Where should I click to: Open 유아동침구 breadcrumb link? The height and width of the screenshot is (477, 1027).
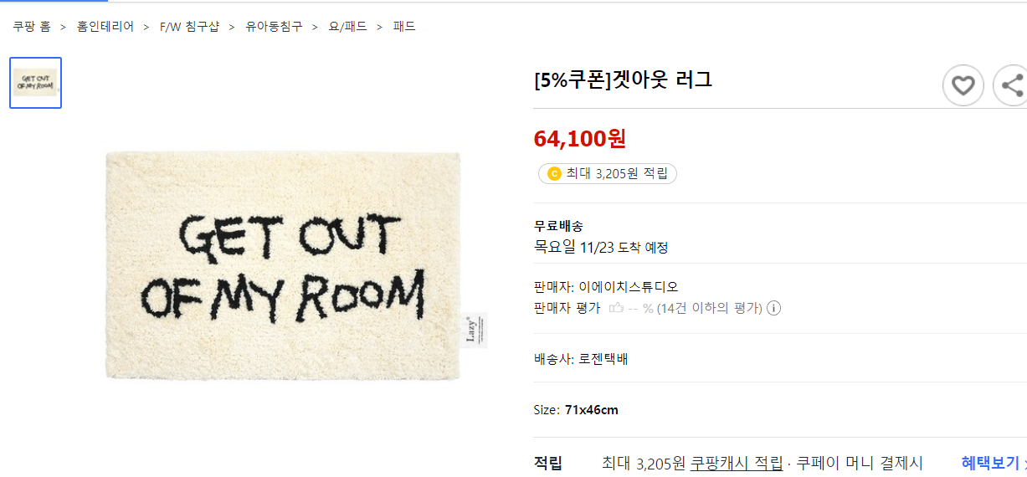pyautogui.click(x=274, y=27)
